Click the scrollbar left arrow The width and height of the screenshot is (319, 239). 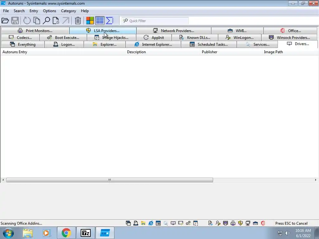click(x=3, y=180)
